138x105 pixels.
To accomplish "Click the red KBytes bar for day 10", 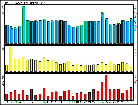I will coord(44,94).
